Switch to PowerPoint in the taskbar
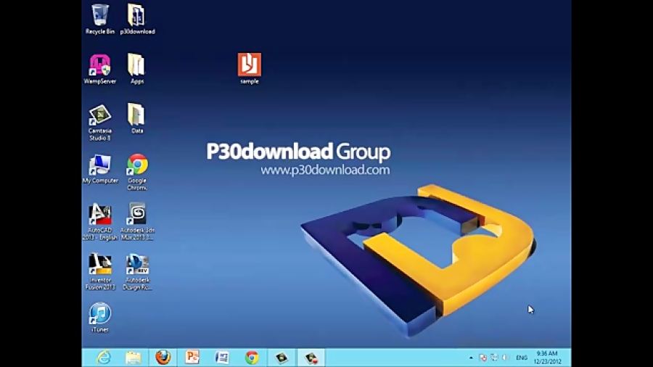The height and width of the screenshot is (367, 653). point(192,358)
